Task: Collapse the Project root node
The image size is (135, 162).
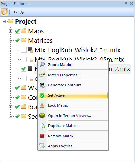Action: 4,21
